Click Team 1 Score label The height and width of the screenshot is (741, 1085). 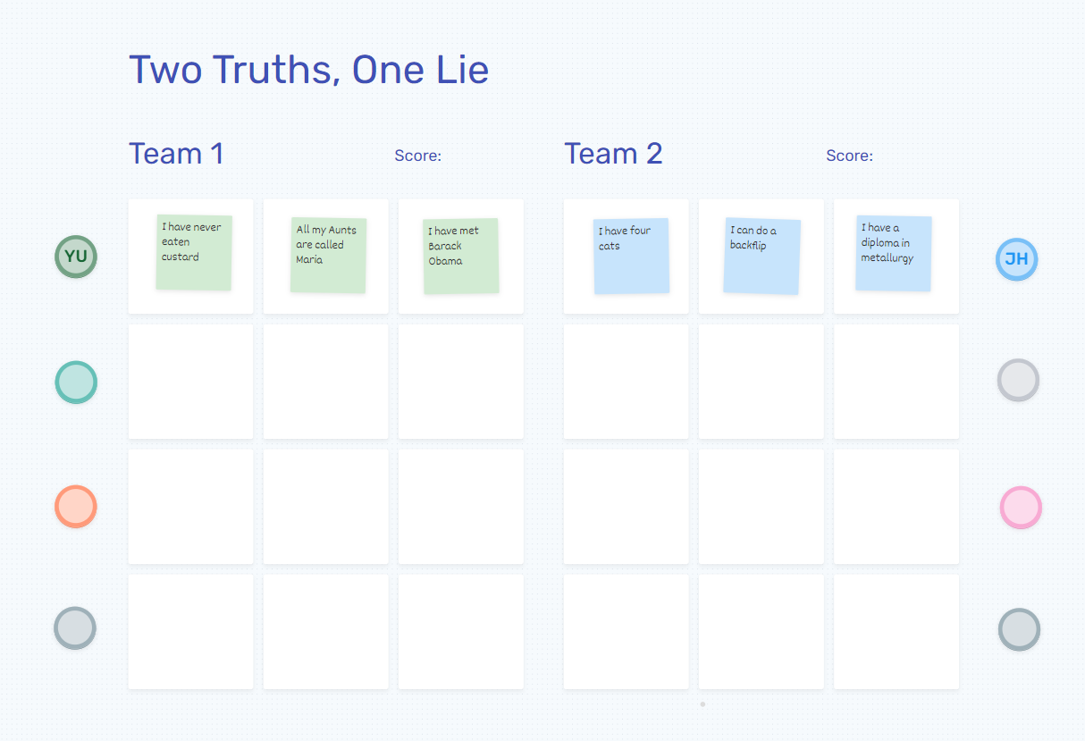[417, 156]
